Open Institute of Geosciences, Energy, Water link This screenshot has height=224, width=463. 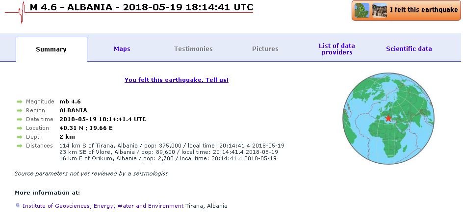[103, 206]
